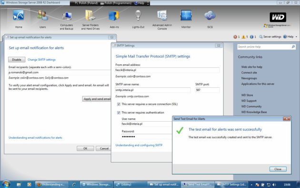300x188 pixels.
Task: Click Cancel in email notification dialog
Action: 103,148
